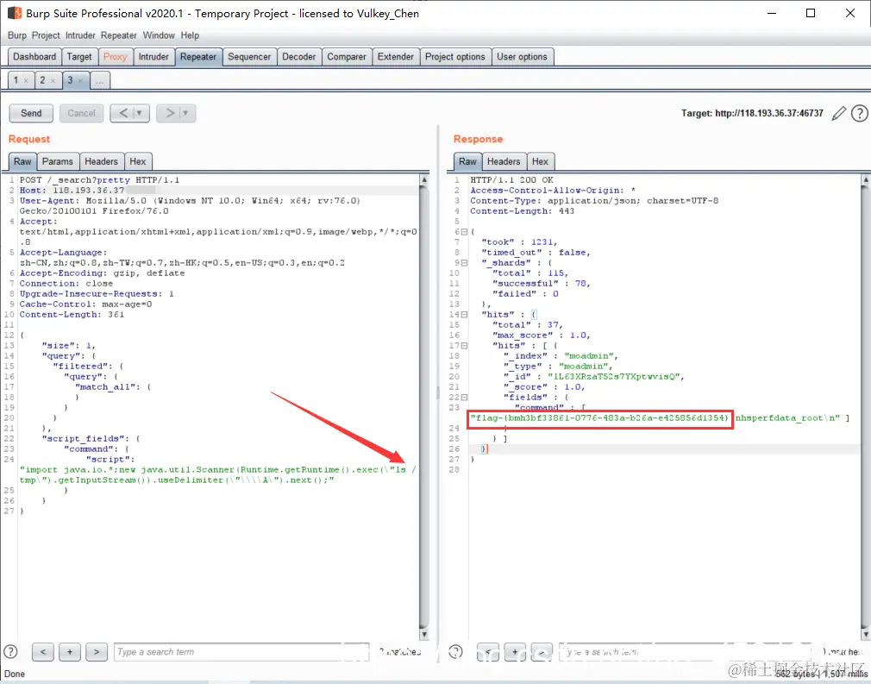Select Repeater sub-tab 2

[42, 80]
